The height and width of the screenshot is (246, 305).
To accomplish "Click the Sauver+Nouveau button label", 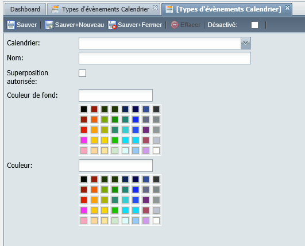I will (x=80, y=25).
